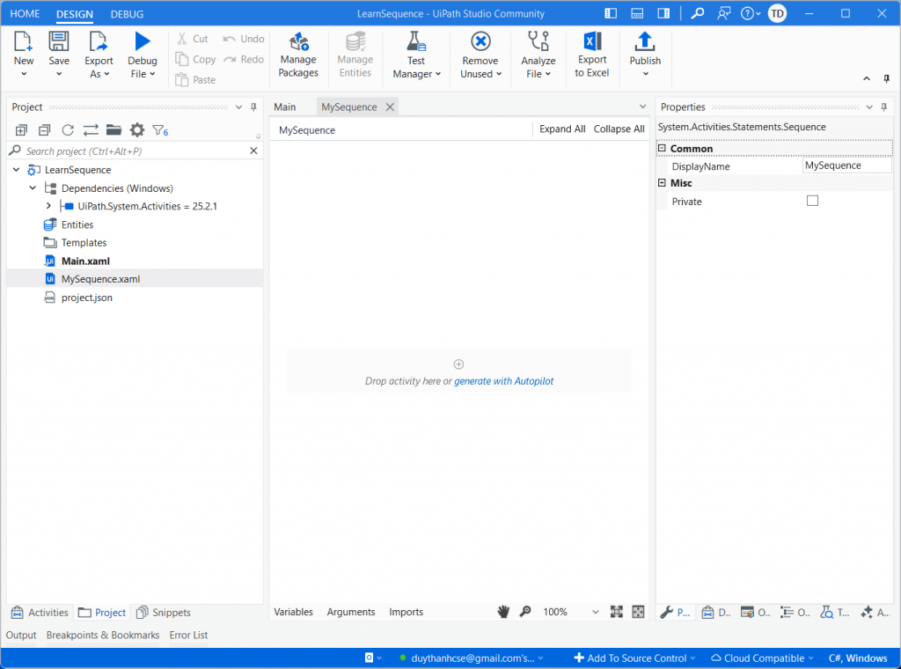Image resolution: width=901 pixels, height=669 pixels.
Task: Expand the UiPath.System.Activities package node
Action: (x=49, y=206)
